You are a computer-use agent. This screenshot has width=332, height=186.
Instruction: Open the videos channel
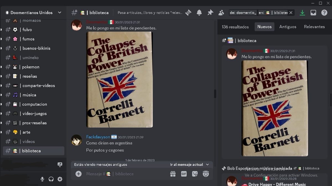(33, 141)
